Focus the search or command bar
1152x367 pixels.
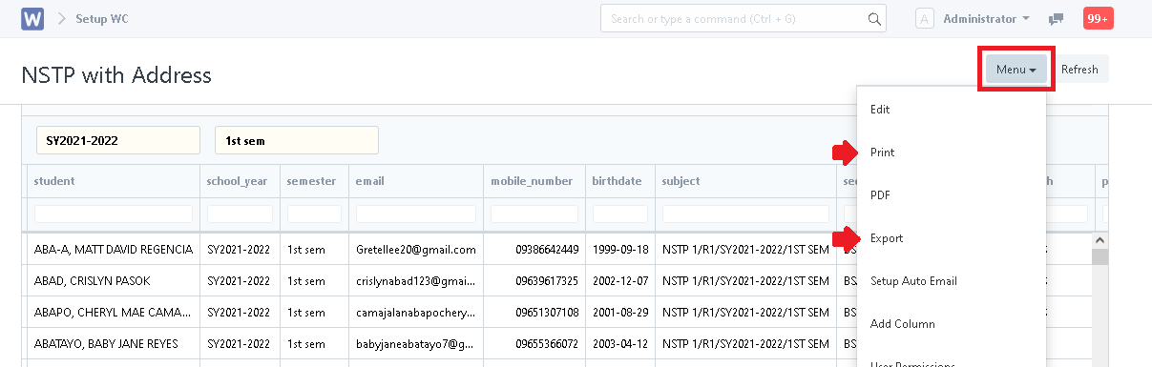[x=744, y=18]
